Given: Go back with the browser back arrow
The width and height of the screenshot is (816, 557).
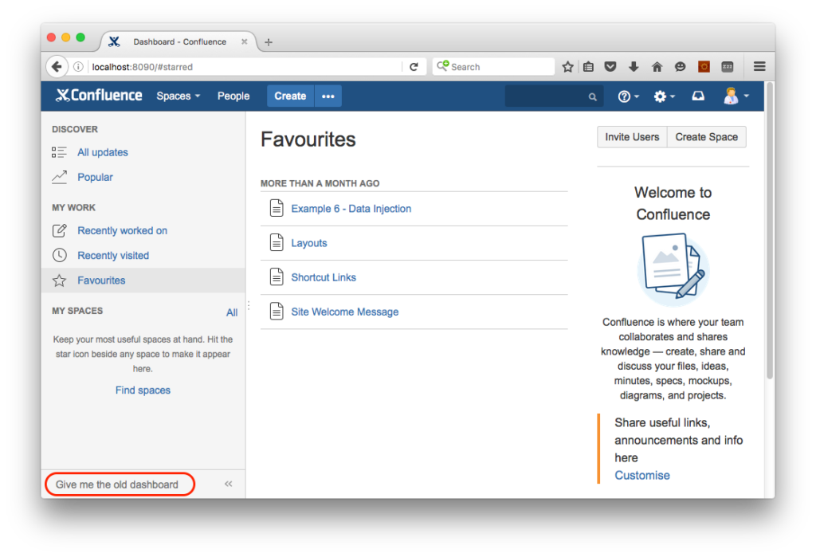Looking at the screenshot, I should tap(57, 67).
